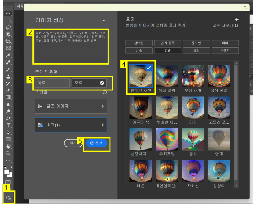The width and height of the screenshot is (253, 204).
Task: Select the 어안 effect thumbnail
Action: (193, 108)
